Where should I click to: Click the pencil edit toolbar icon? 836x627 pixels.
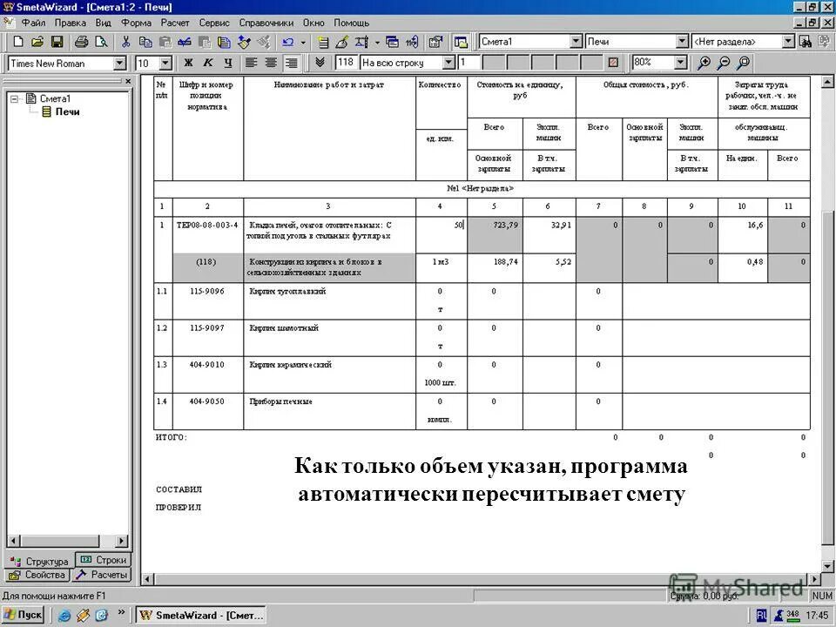[x=341, y=42]
